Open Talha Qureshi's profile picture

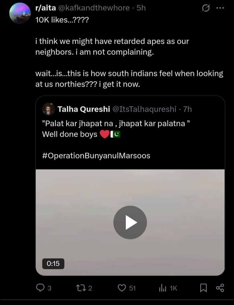pyautogui.click(x=48, y=109)
